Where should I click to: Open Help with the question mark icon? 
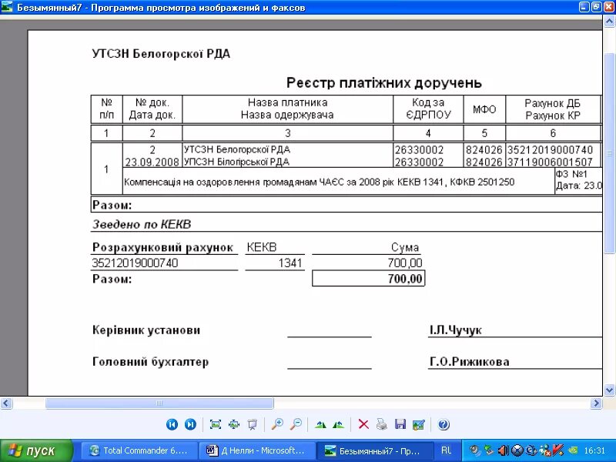(444, 425)
